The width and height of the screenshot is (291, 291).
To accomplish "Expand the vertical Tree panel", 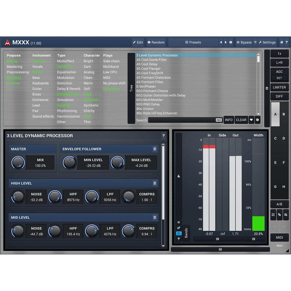I will point(131,88).
